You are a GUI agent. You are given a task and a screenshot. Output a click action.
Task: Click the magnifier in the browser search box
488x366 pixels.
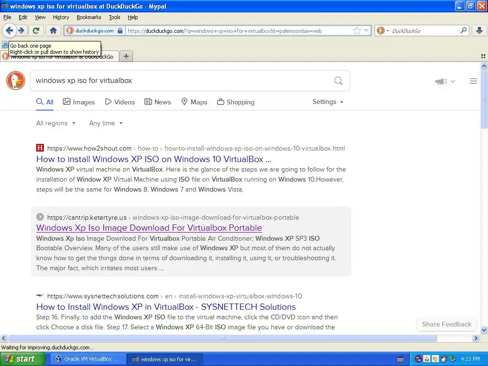(463, 30)
